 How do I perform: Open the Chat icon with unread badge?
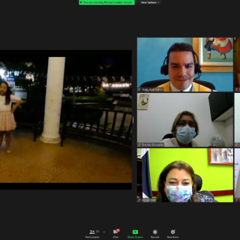(115, 232)
